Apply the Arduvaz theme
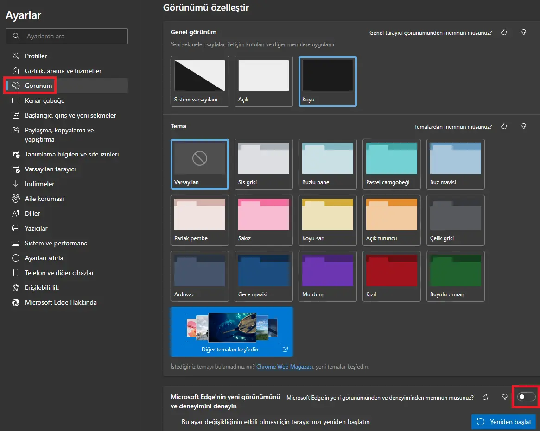The height and width of the screenshot is (431, 540). (200, 276)
